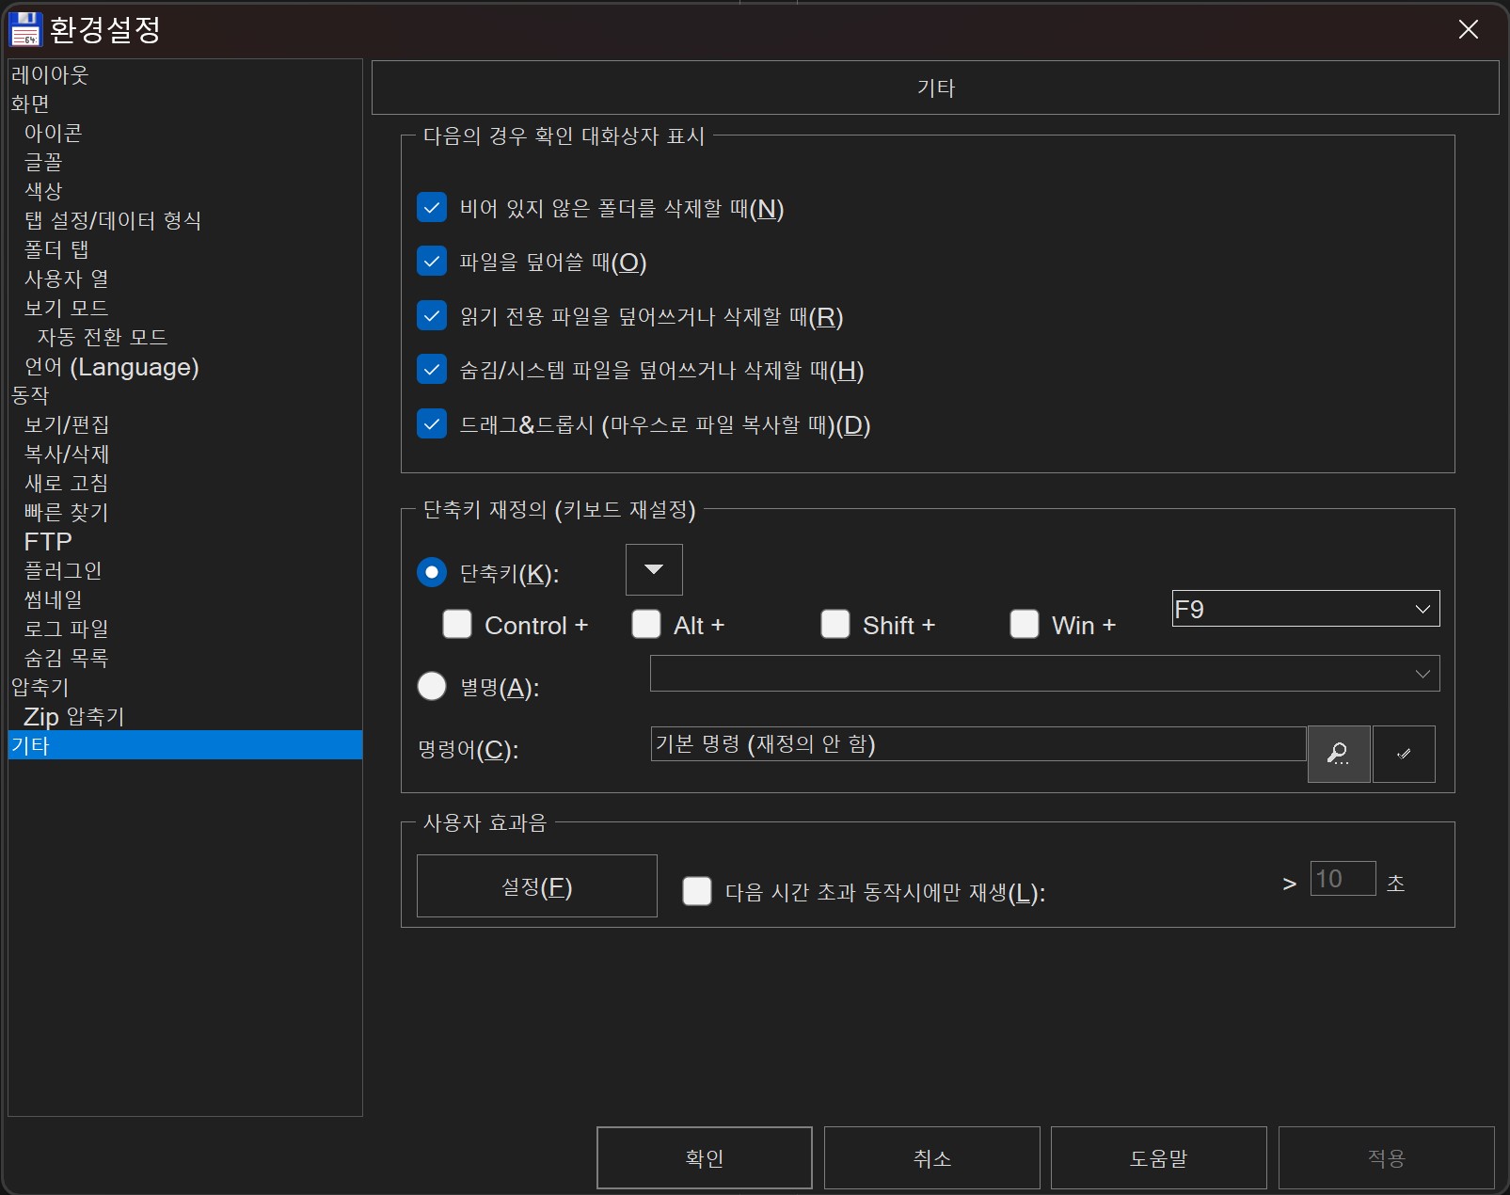
Task: Click the checkmark confirm icon next to 명령어
Action: tap(1404, 753)
